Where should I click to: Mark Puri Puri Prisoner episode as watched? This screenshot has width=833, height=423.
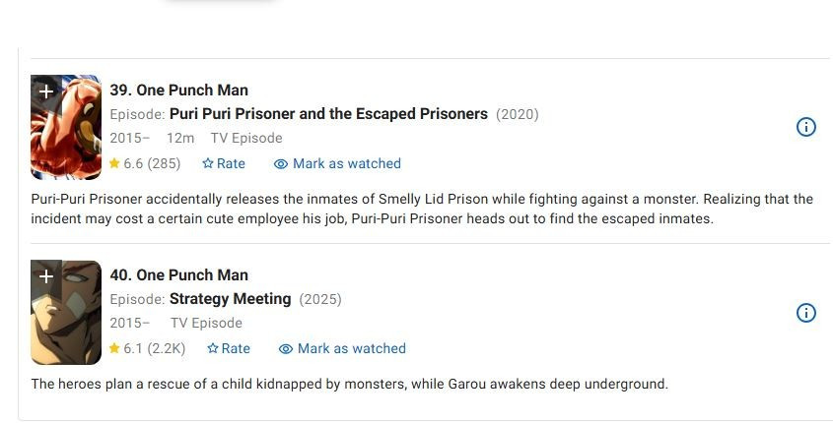click(337, 163)
